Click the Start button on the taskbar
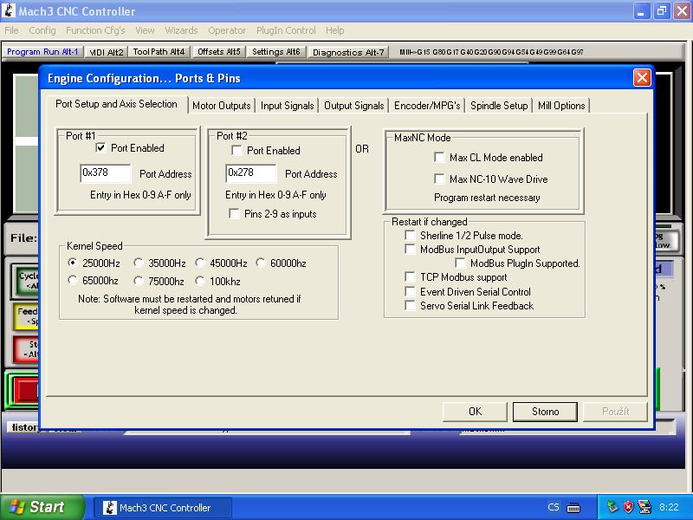 click(42, 507)
